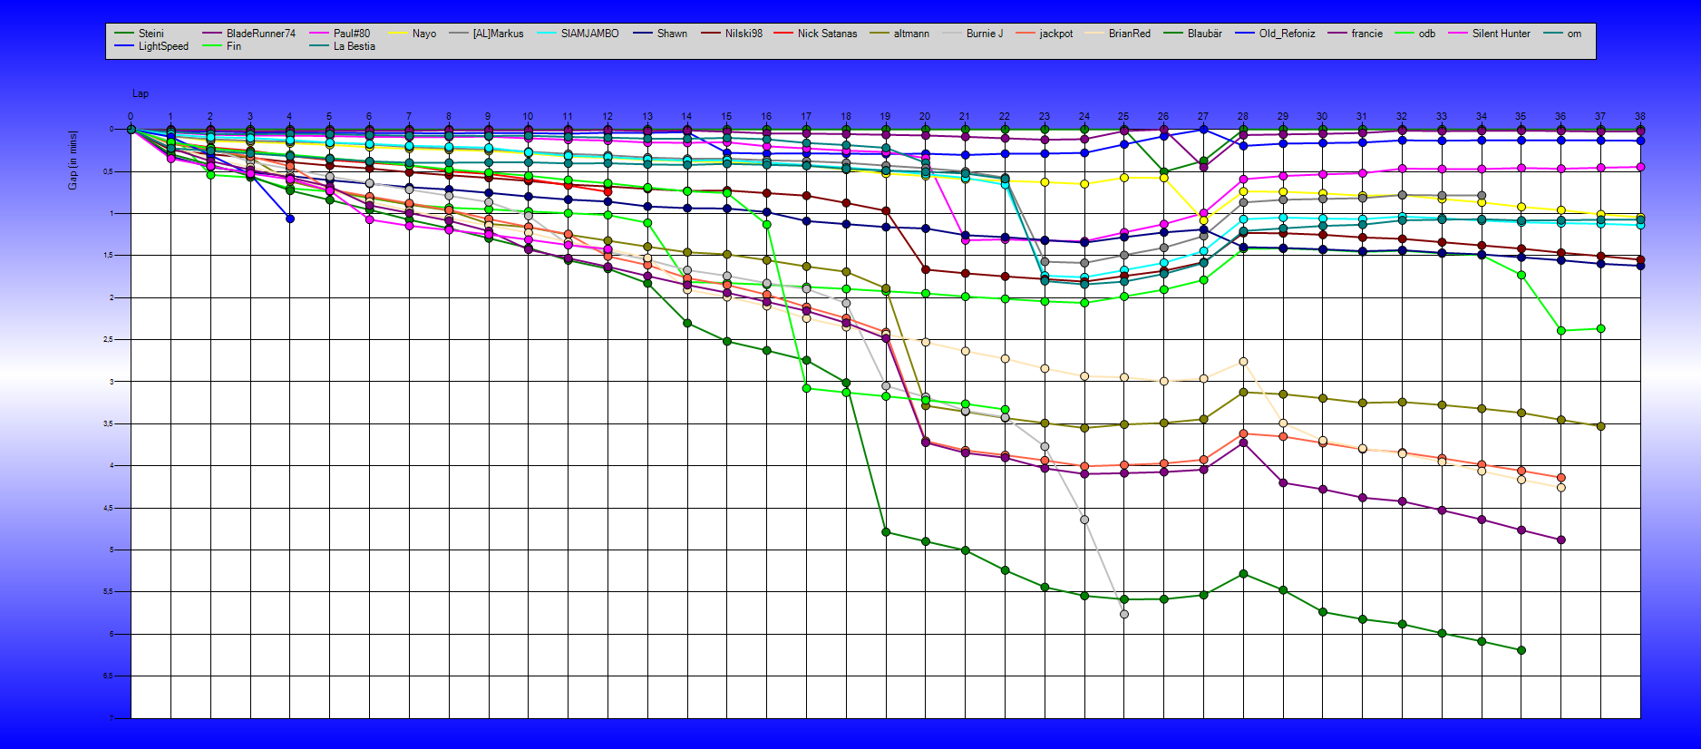Select SIAMJAMBO in the chart legend
This screenshot has width=1701, height=749.
pyautogui.click(x=578, y=34)
